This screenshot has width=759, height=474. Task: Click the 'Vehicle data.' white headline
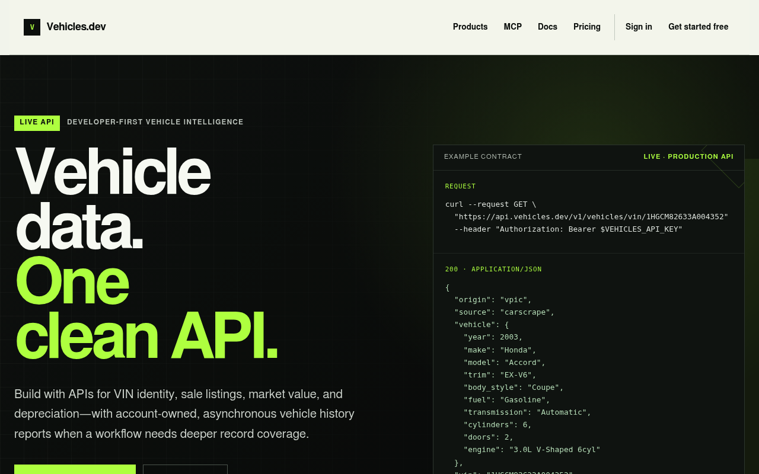pyautogui.click(x=113, y=199)
